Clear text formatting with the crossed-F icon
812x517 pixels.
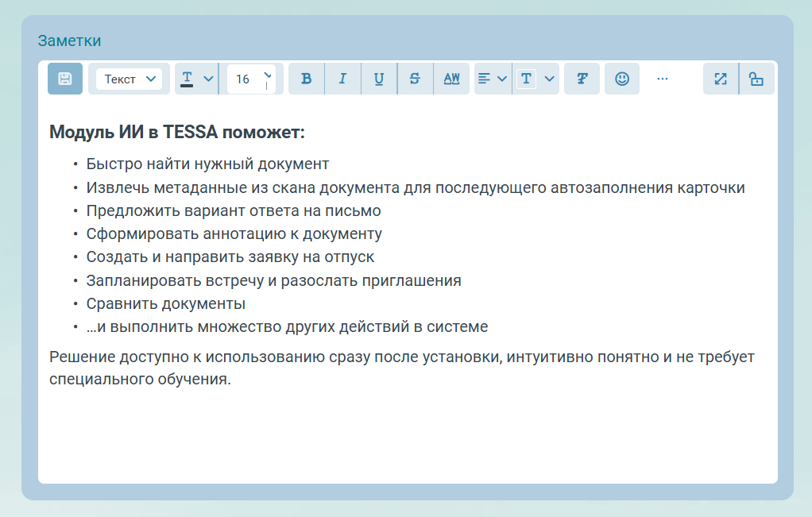(x=582, y=78)
